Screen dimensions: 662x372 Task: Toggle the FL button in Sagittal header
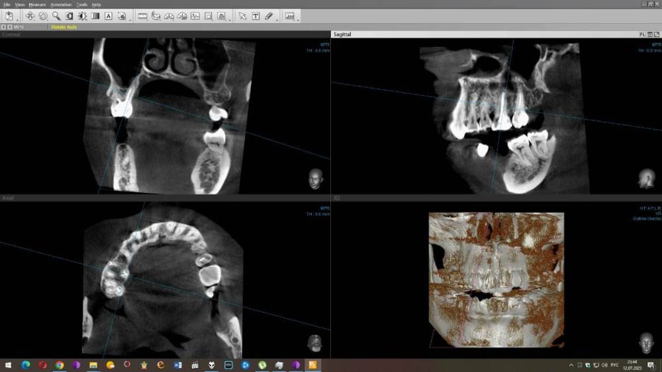click(641, 34)
